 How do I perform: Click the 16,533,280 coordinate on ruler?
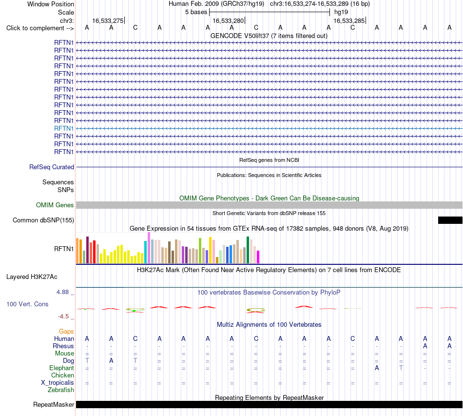(228, 20)
